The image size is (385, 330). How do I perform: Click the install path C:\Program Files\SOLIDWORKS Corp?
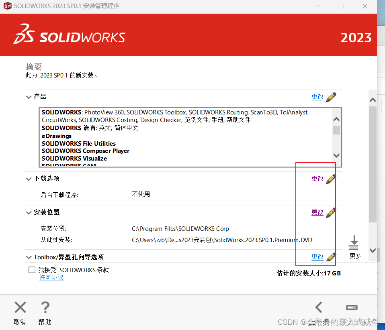(180, 229)
